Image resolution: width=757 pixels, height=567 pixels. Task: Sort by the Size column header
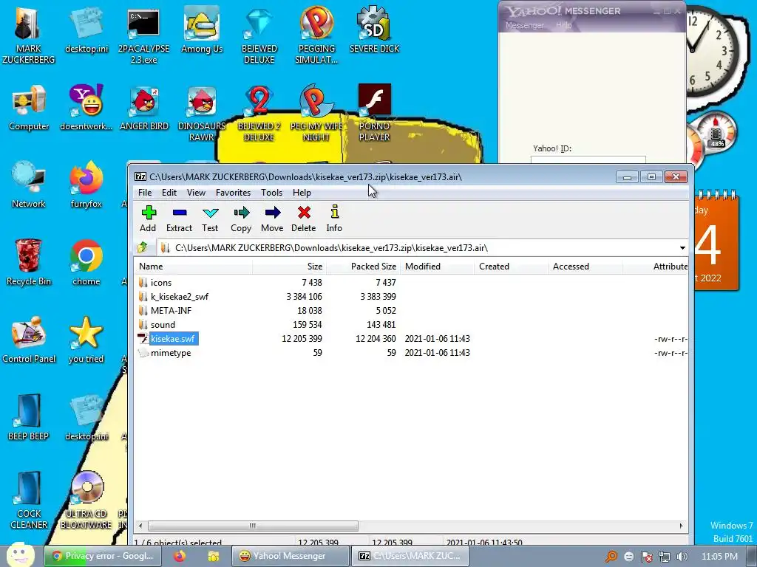289,266
